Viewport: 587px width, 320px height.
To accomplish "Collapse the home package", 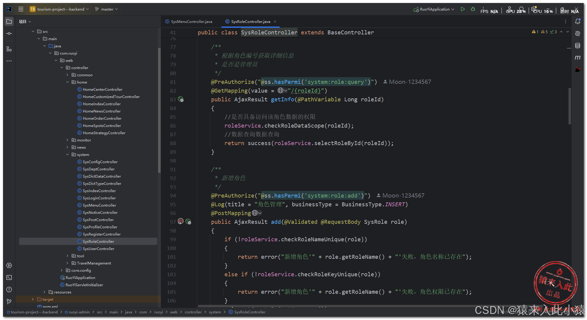I will pyautogui.click(x=67, y=82).
